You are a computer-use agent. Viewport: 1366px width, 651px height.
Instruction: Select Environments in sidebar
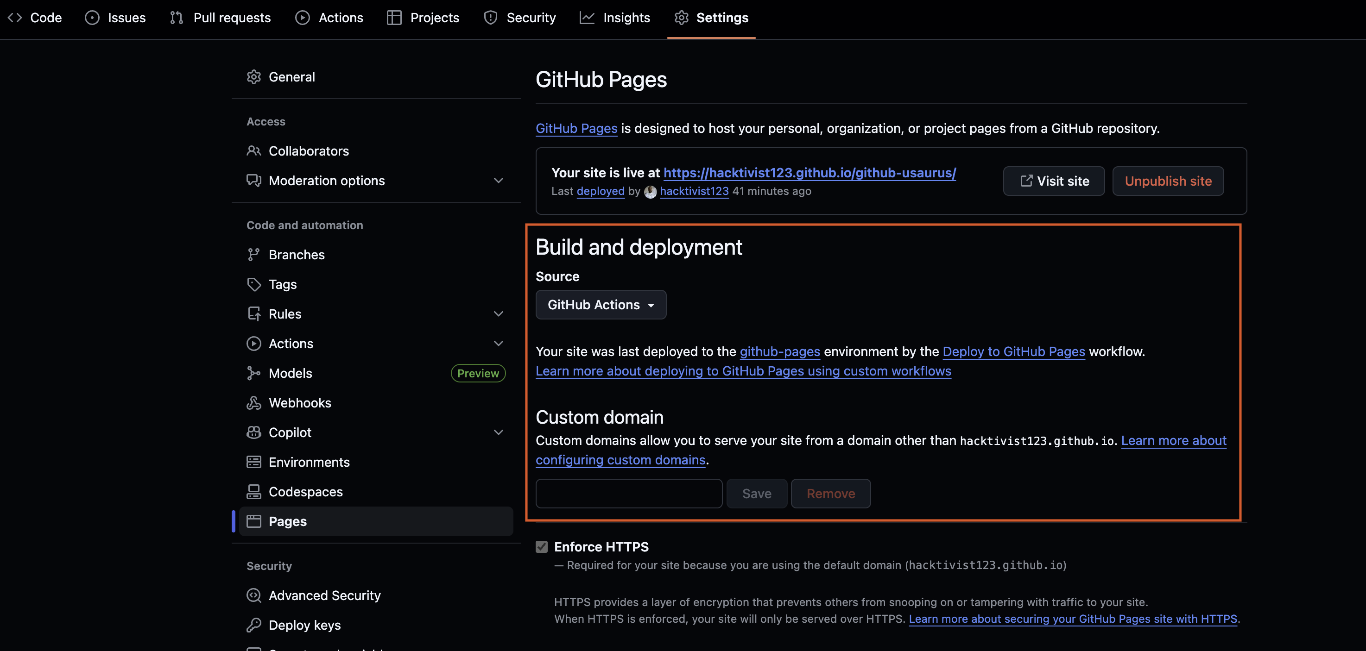[x=376, y=463]
